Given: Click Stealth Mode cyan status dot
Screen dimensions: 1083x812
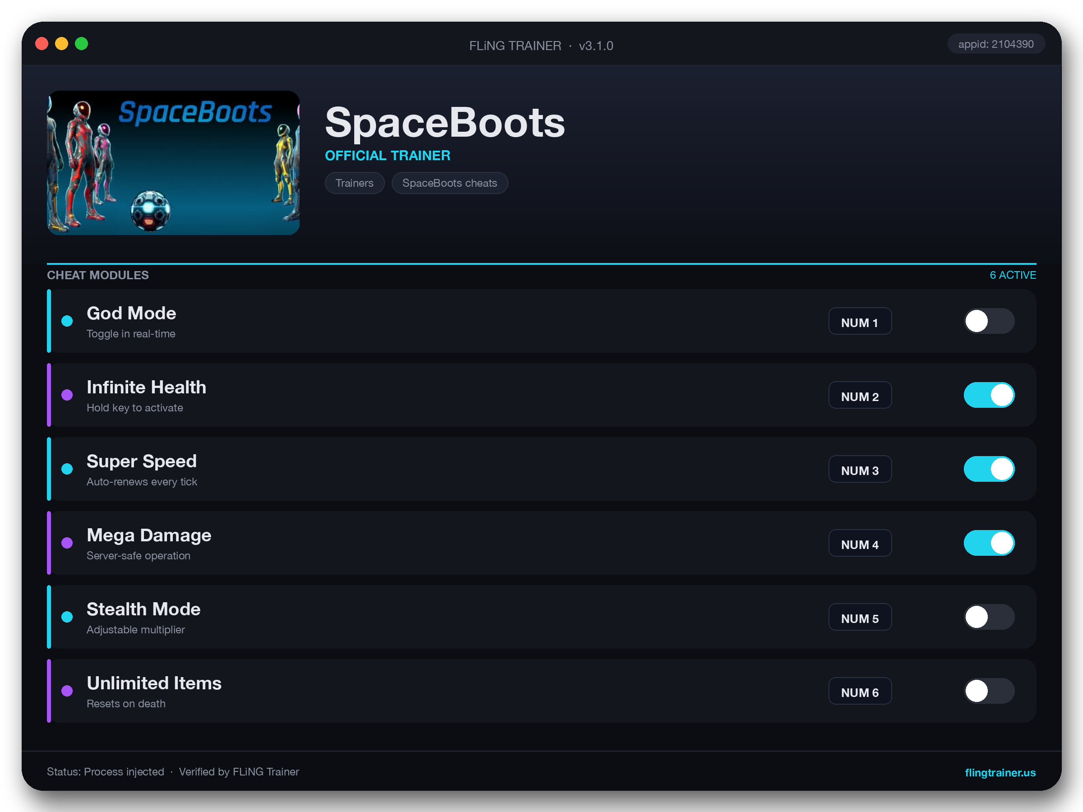Looking at the screenshot, I should [x=67, y=617].
